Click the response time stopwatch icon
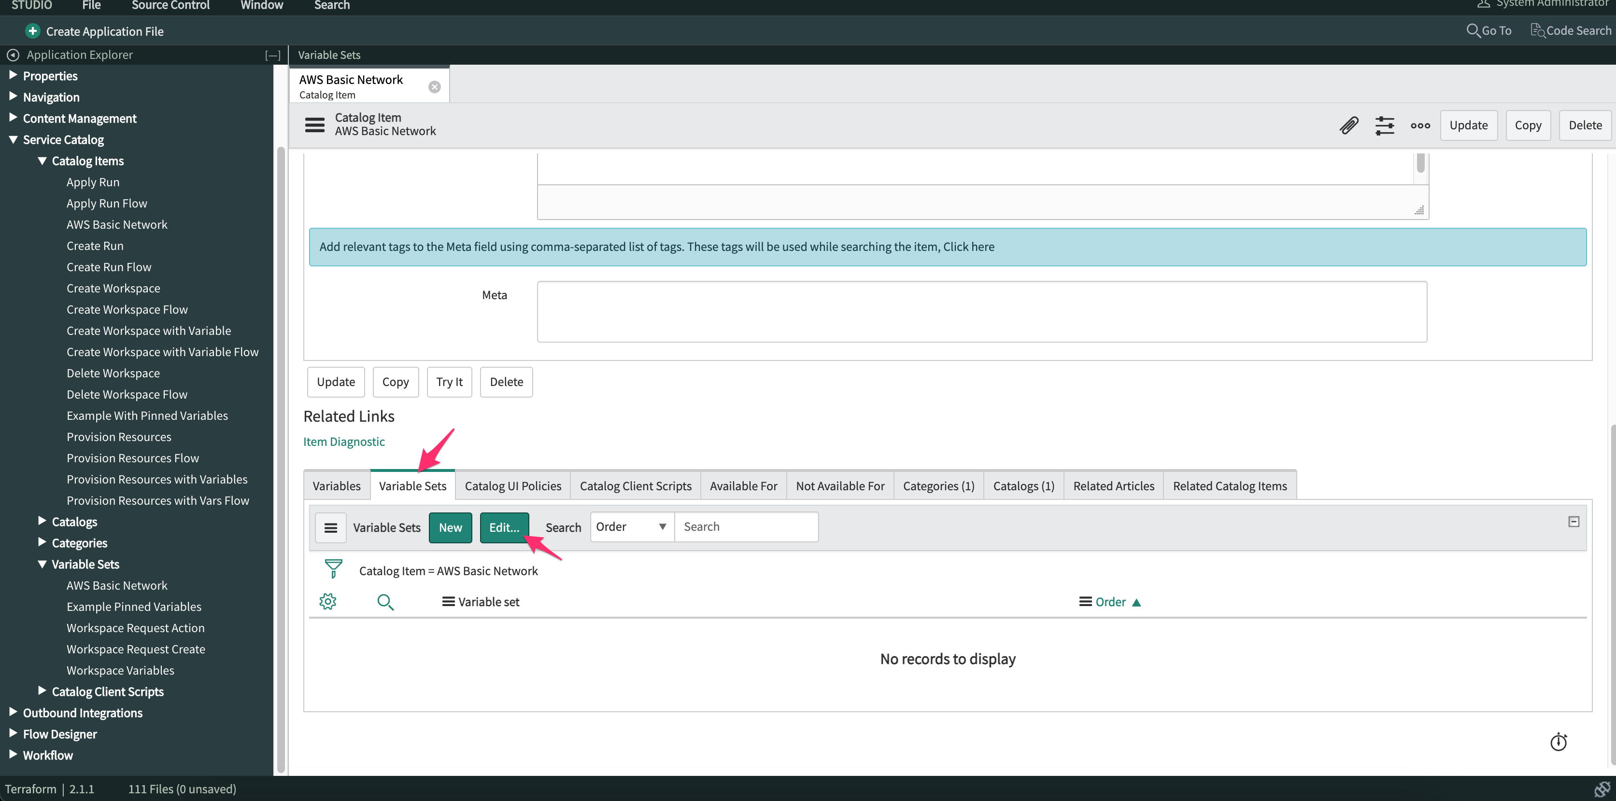The image size is (1616, 801). coord(1558,742)
